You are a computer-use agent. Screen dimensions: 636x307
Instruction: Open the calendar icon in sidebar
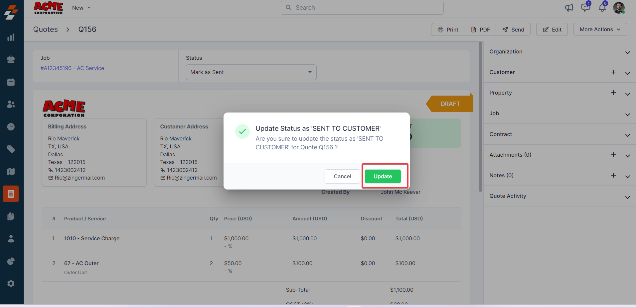[x=11, y=82]
